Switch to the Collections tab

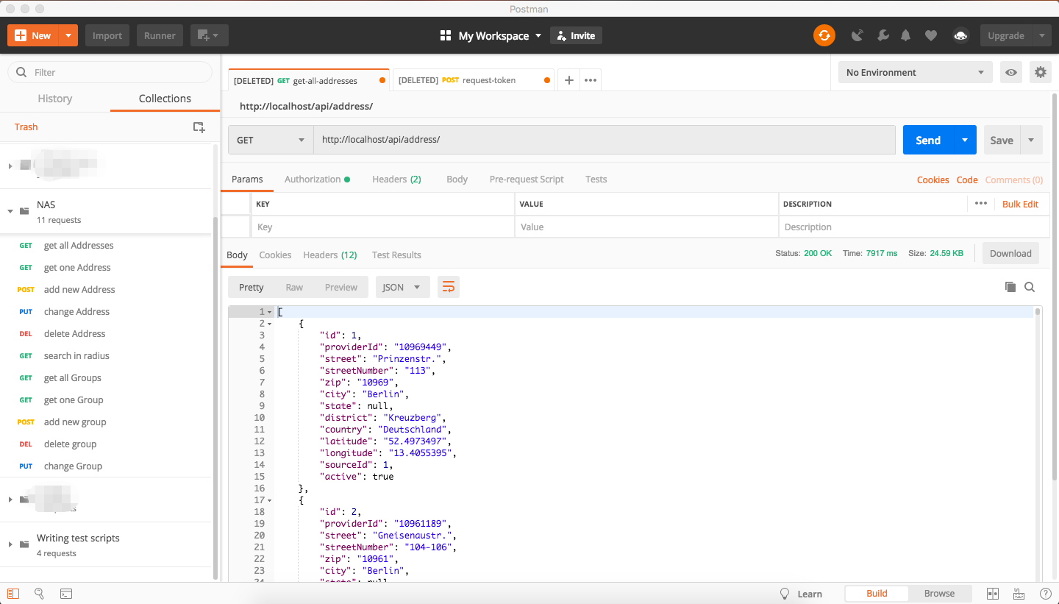click(165, 99)
